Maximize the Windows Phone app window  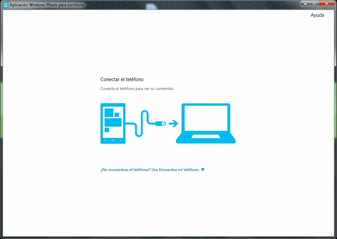click(x=314, y=4)
